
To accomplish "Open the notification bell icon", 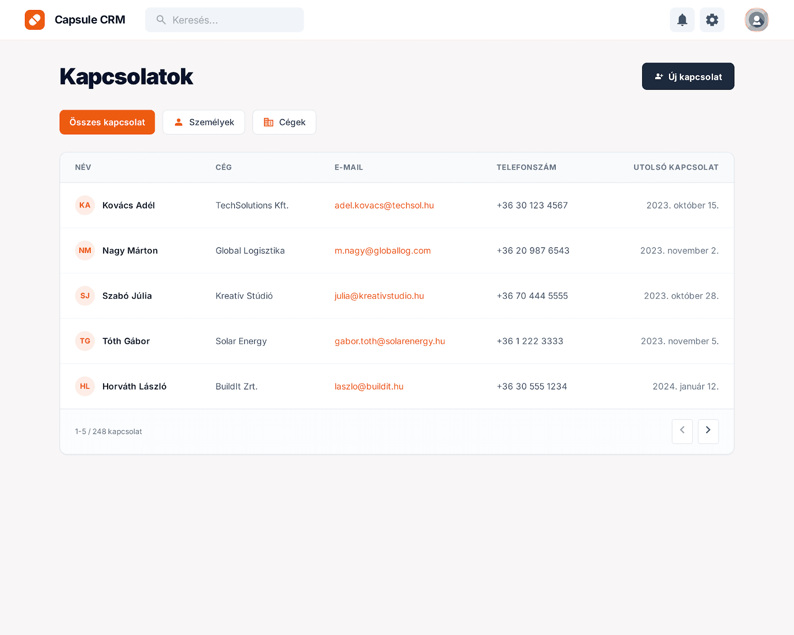I will 682,20.
